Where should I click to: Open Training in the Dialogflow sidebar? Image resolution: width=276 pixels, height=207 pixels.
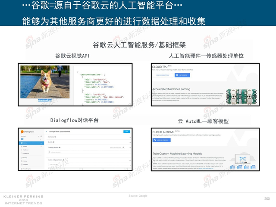click(x=25, y=158)
